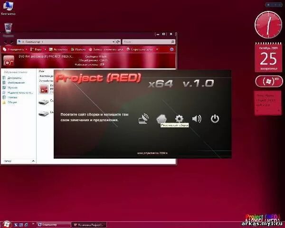
Task: Click Запись на компакт-диск toolbar button
Action: [106, 49]
